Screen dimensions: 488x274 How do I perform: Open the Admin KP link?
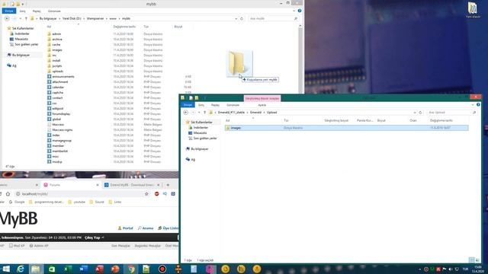click(39, 246)
